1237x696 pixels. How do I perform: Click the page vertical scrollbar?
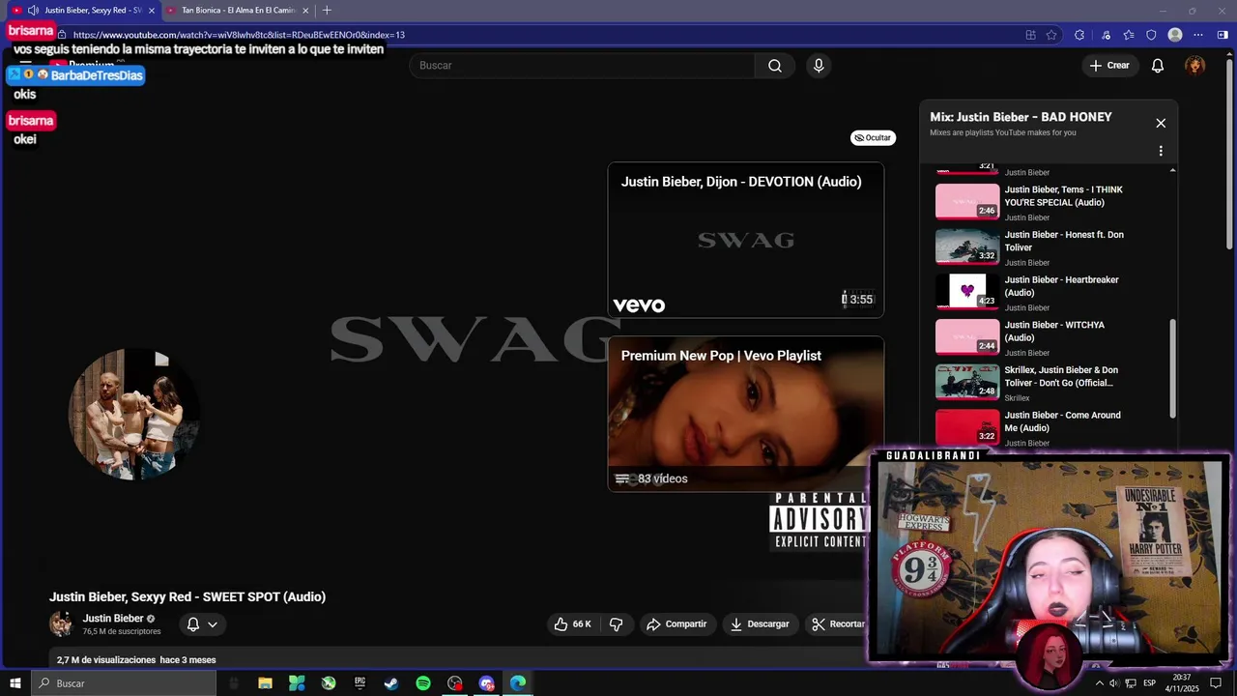1231,155
